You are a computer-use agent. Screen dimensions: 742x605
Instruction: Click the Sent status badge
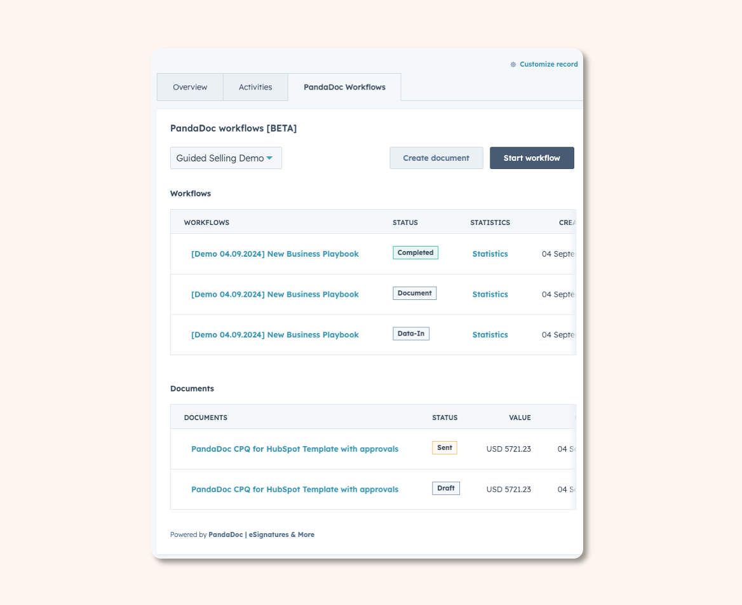(445, 447)
